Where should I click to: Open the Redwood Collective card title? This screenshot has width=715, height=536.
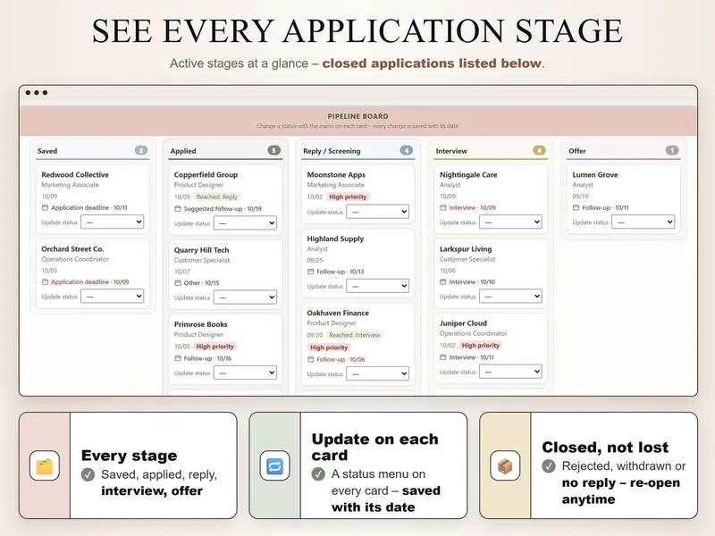[x=75, y=174]
